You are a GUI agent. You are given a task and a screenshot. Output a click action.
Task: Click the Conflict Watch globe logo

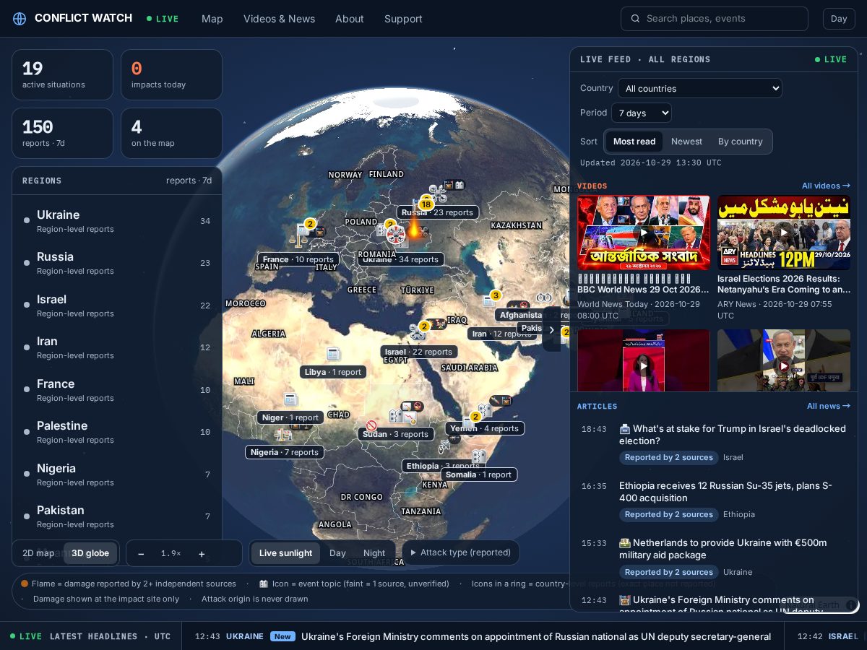[x=20, y=18]
